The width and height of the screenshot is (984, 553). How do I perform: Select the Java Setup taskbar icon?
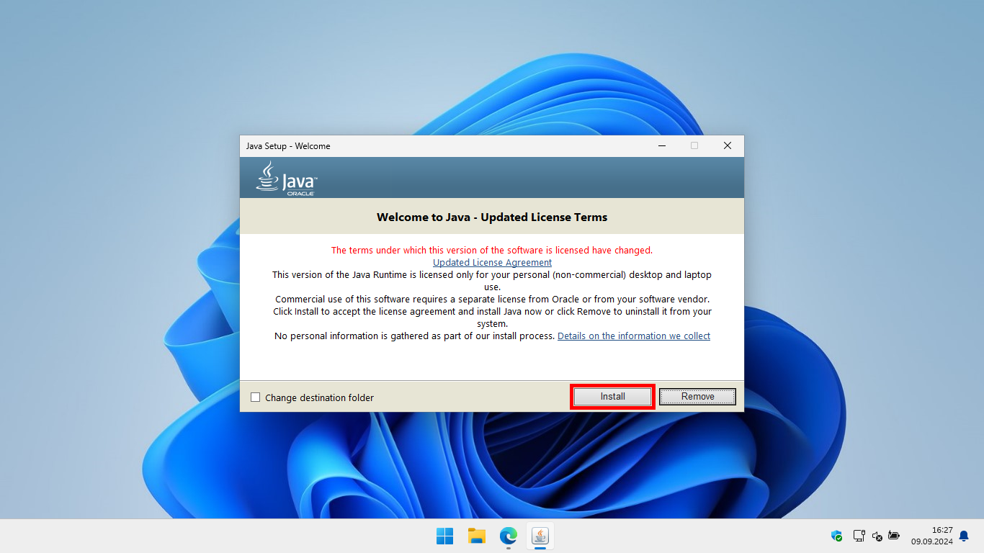coord(540,536)
